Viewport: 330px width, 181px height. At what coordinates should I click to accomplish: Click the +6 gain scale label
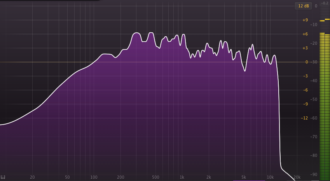coord(305,34)
